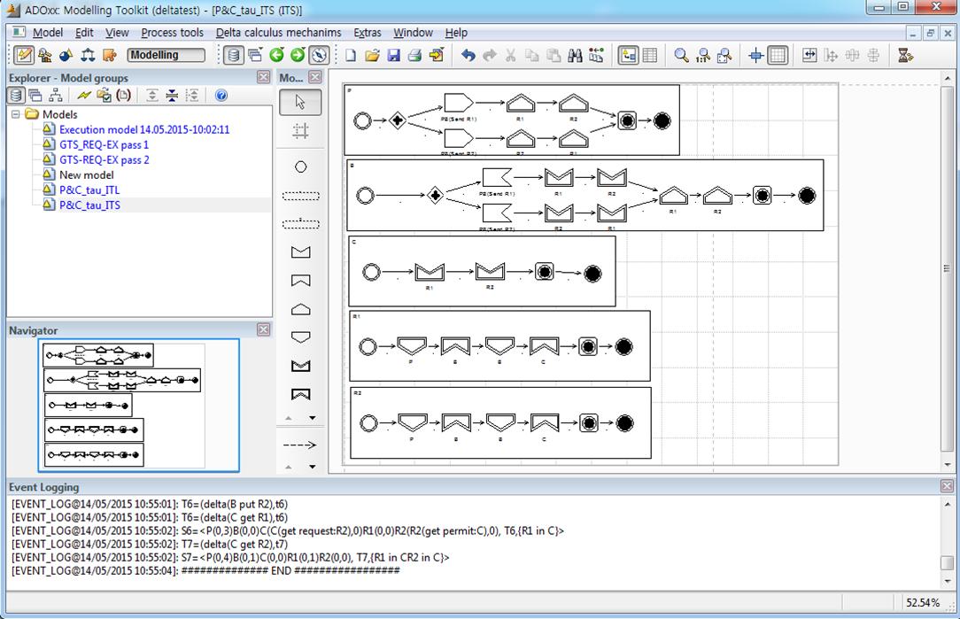
Task: Select the GTS-REQ-EX pass 2 model
Action: pyautogui.click(x=105, y=159)
